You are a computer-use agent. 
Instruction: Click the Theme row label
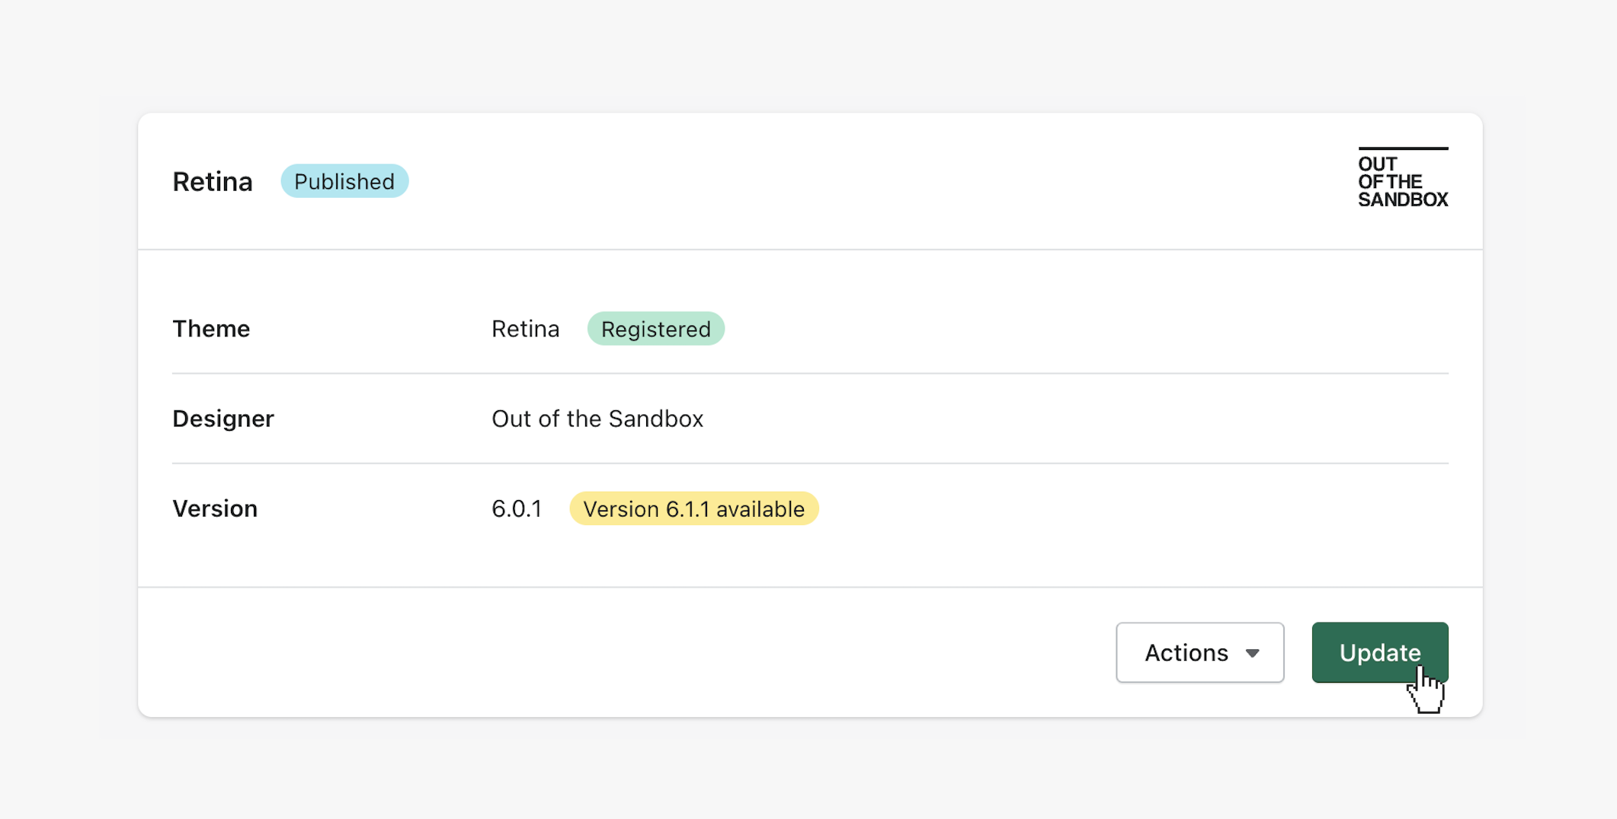pyautogui.click(x=211, y=329)
